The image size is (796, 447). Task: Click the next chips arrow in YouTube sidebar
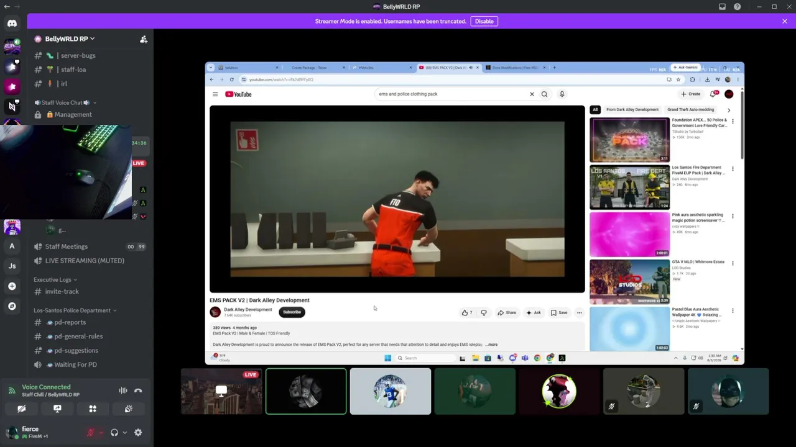tap(729, 110)
